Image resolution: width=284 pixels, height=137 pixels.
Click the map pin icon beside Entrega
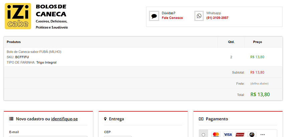[105, 119]
